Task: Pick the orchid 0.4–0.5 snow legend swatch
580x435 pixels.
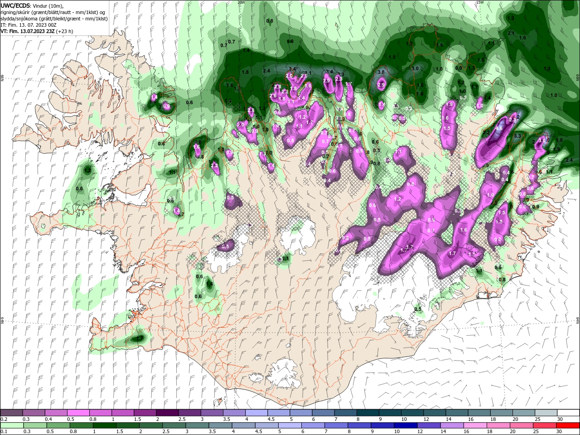Action: [x=56, y=413]
